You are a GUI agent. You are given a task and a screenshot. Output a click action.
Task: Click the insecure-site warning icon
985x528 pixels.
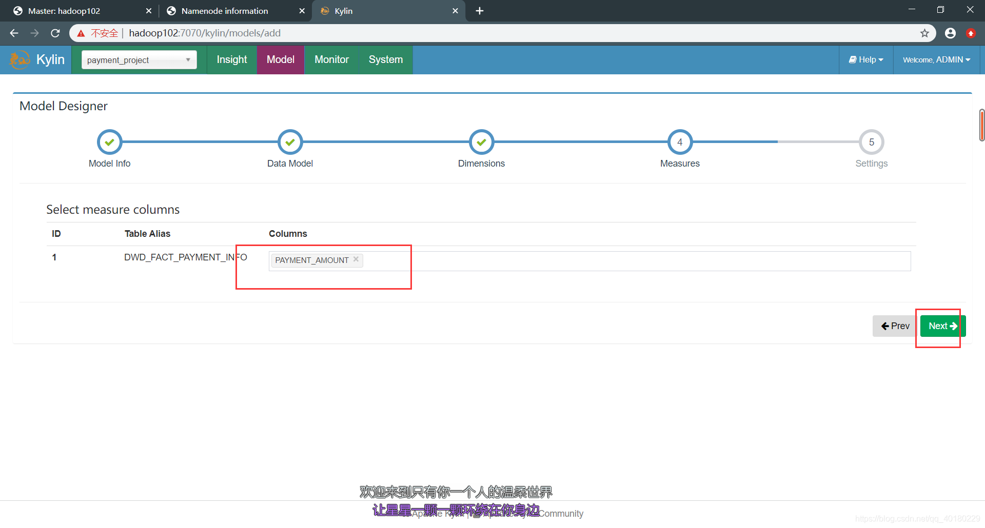(x=81, y=33)
